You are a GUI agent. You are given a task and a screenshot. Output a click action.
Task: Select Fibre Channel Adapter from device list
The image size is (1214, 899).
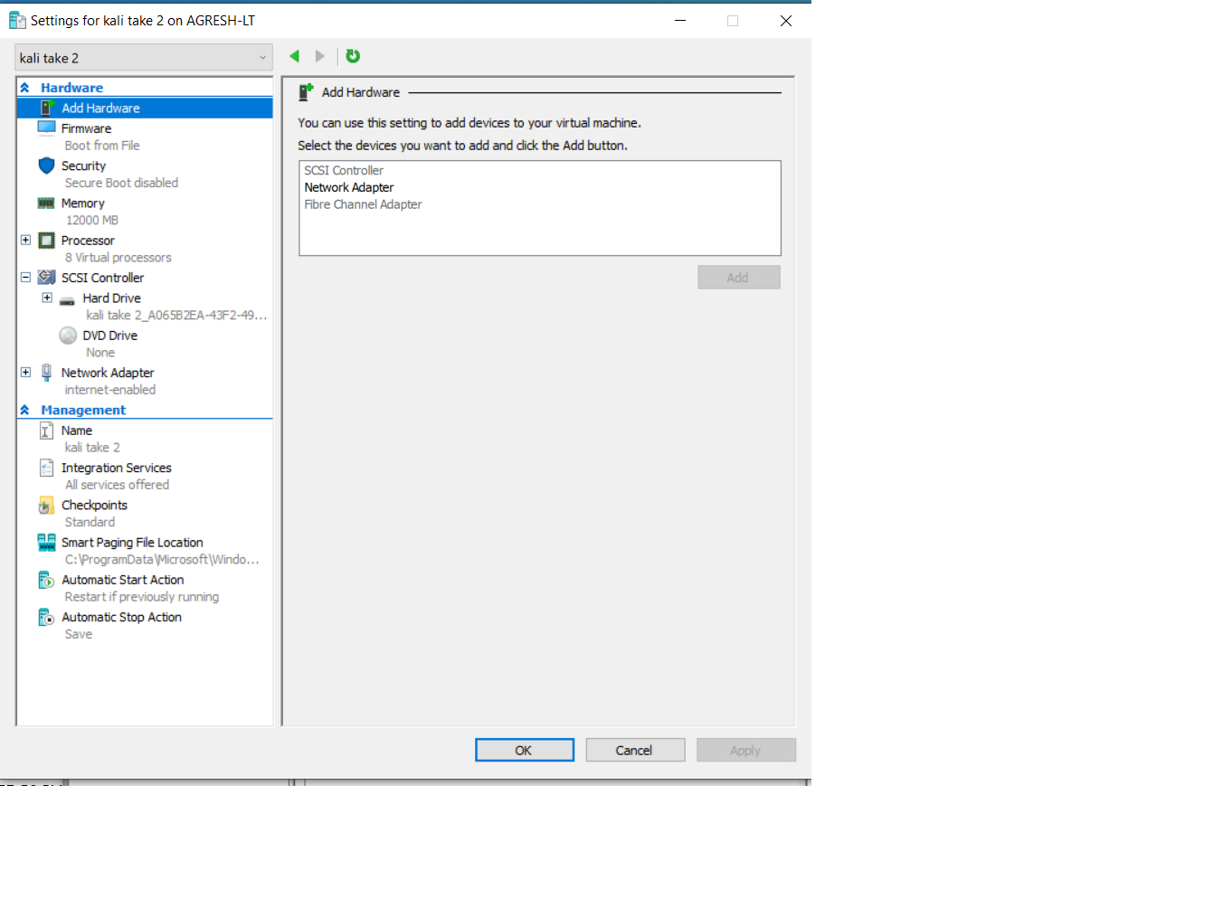click(x=363, y=204)
